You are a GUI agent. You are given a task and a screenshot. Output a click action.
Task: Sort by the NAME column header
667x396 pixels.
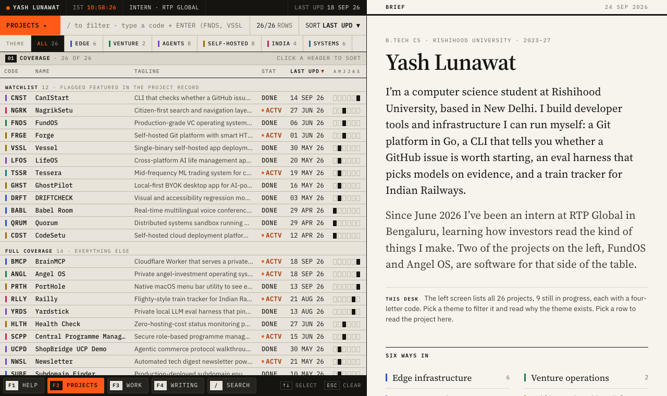[x=43, y=71]
